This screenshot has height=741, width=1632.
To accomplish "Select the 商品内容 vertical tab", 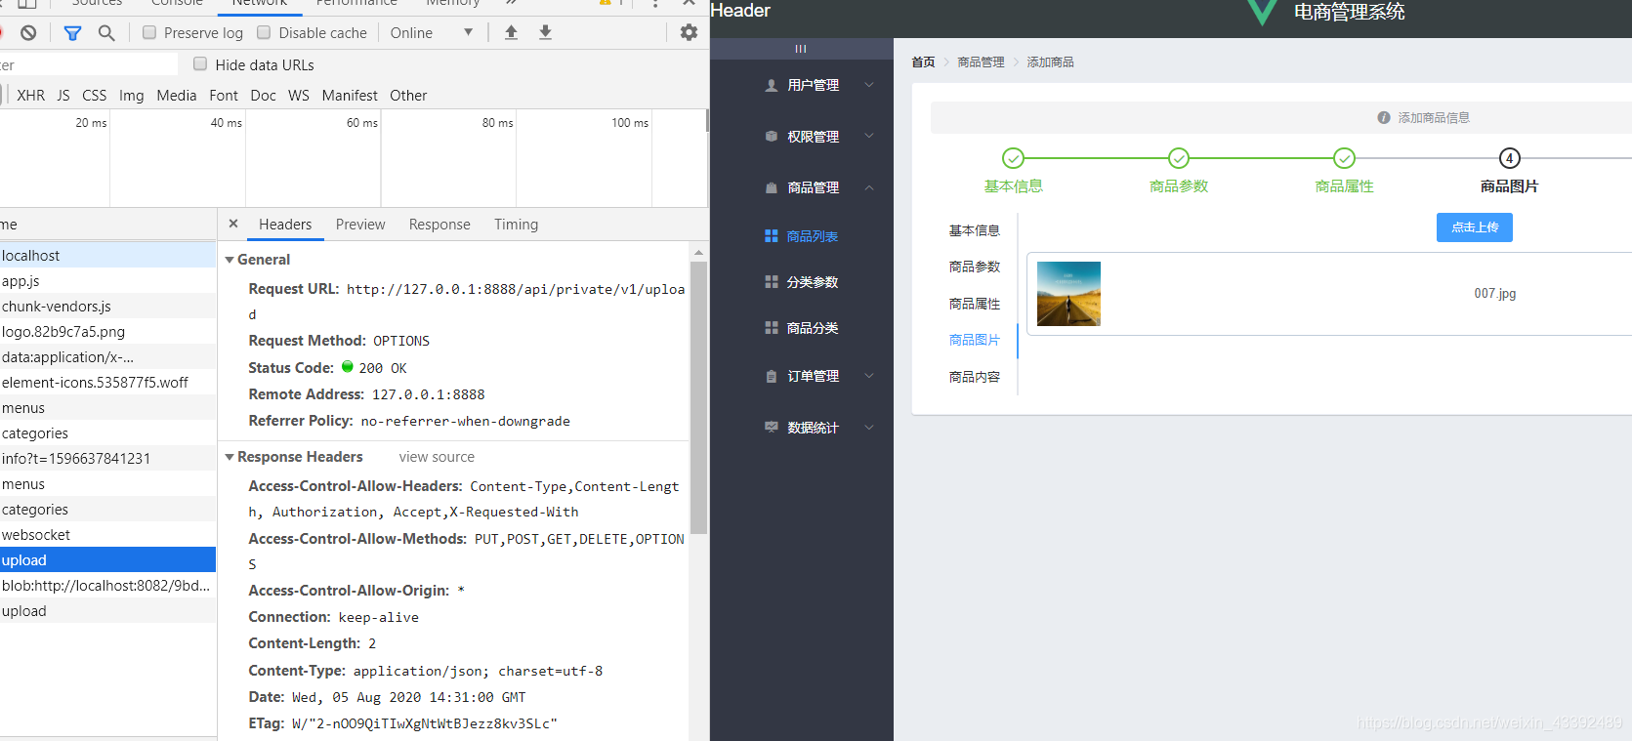I will click(974, 377).
